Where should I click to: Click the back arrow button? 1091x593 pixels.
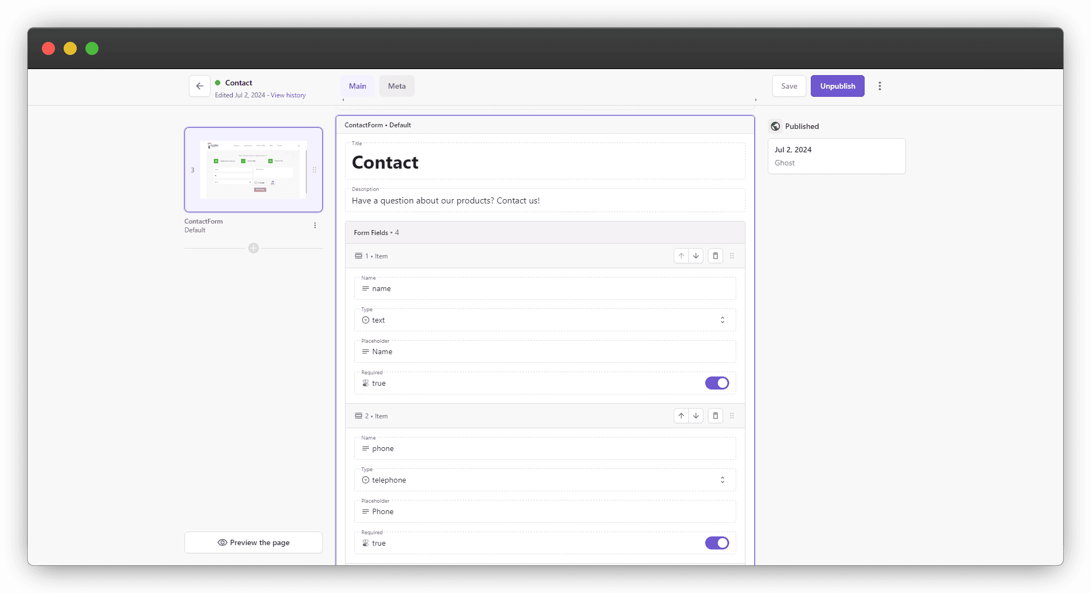[x=200, y=86]
